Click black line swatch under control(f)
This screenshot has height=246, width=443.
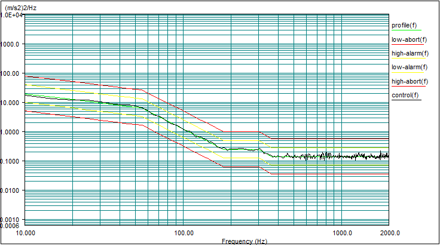[406, 100]
